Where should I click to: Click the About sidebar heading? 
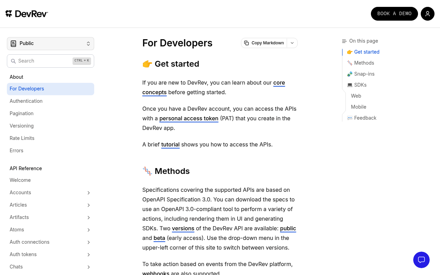pos(16,77)
